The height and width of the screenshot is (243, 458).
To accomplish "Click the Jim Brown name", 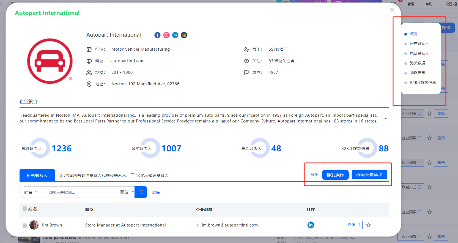I will (x=52, y=225).
